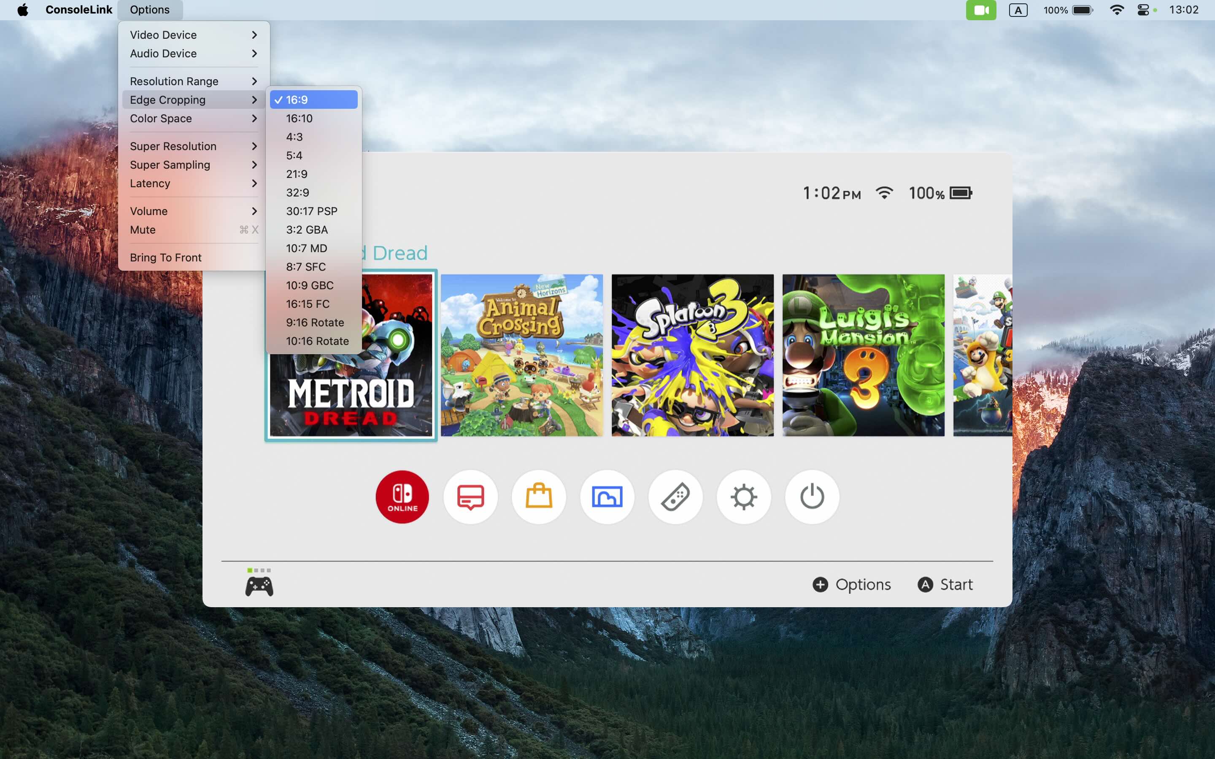Open the Controllers icon
This screenshot has width=1215, height=759.
pos(675,496)
